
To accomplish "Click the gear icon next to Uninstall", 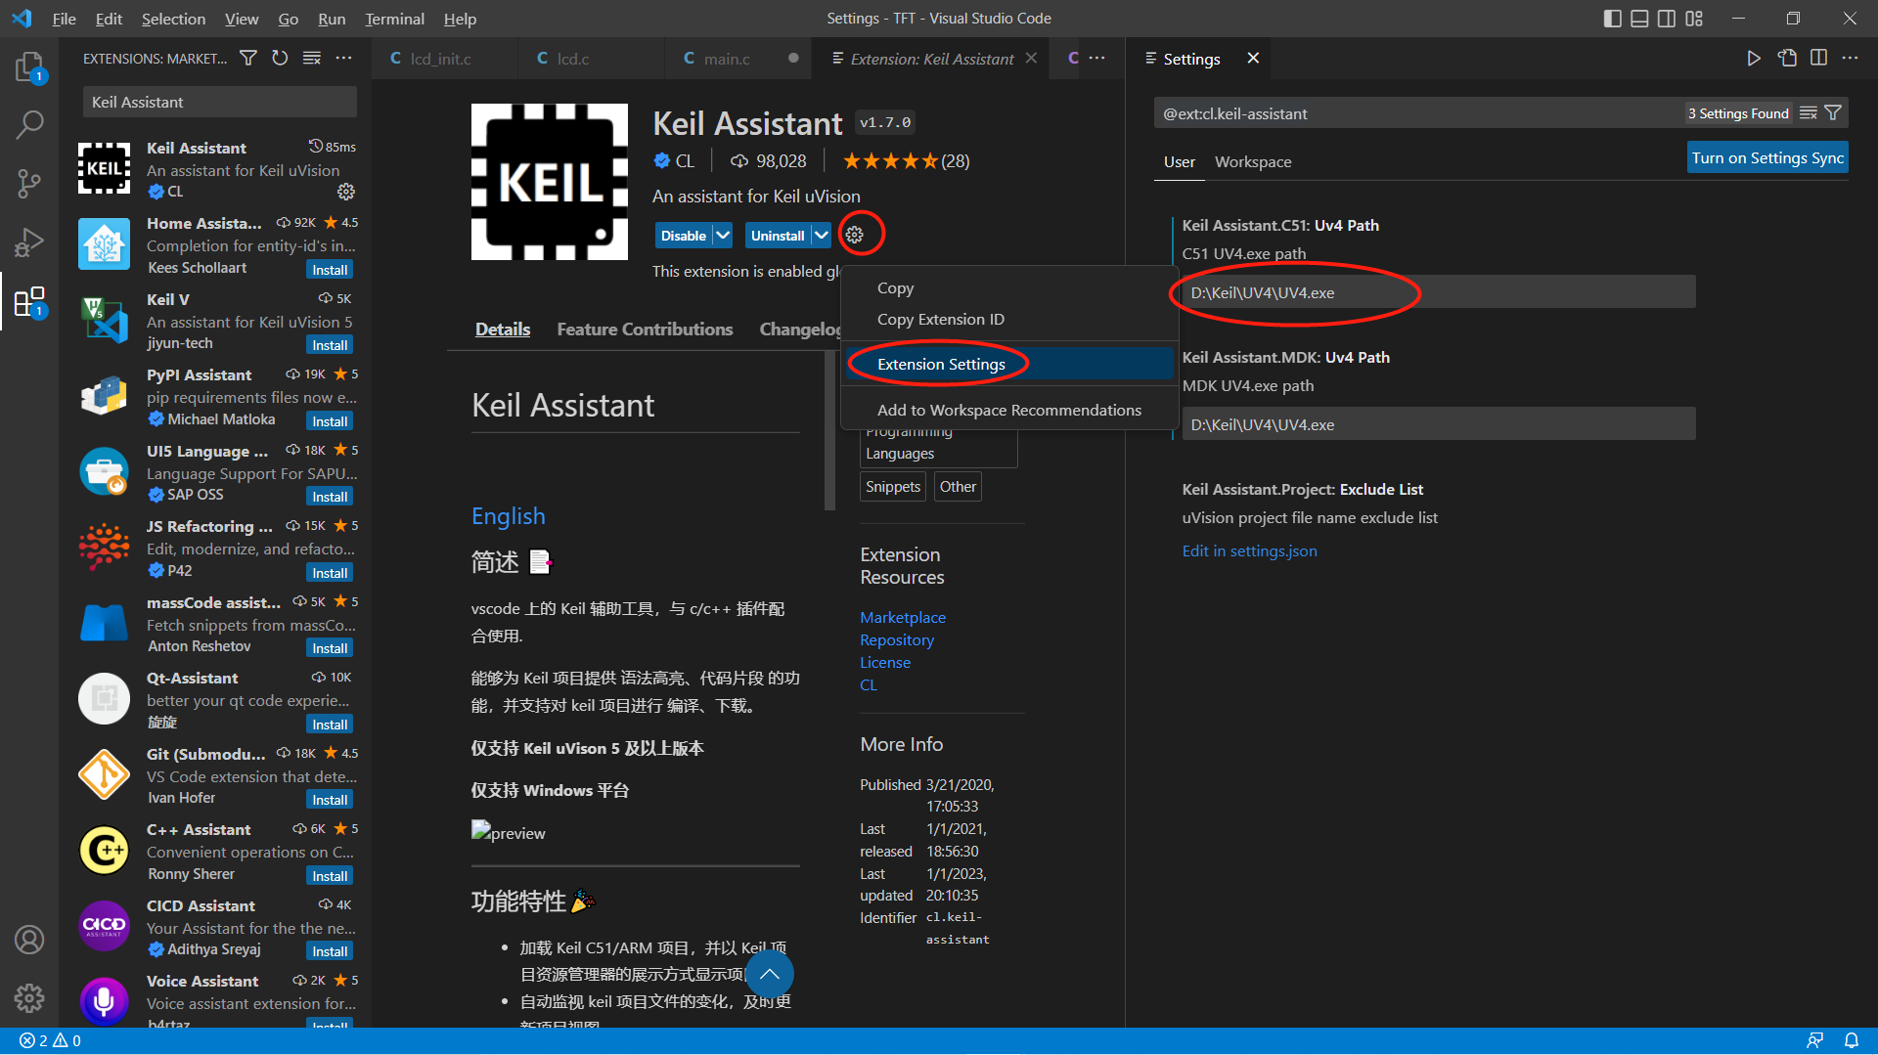I will (x=855, y=235).
